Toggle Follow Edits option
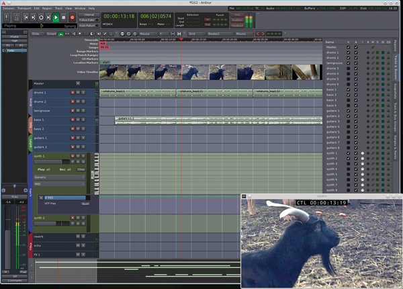The width and height of the screenshot is (403, 289). coord(89,20)
